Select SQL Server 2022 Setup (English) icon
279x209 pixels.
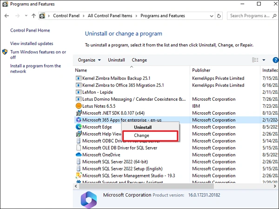pyautogui.click(x=79, y=169)
